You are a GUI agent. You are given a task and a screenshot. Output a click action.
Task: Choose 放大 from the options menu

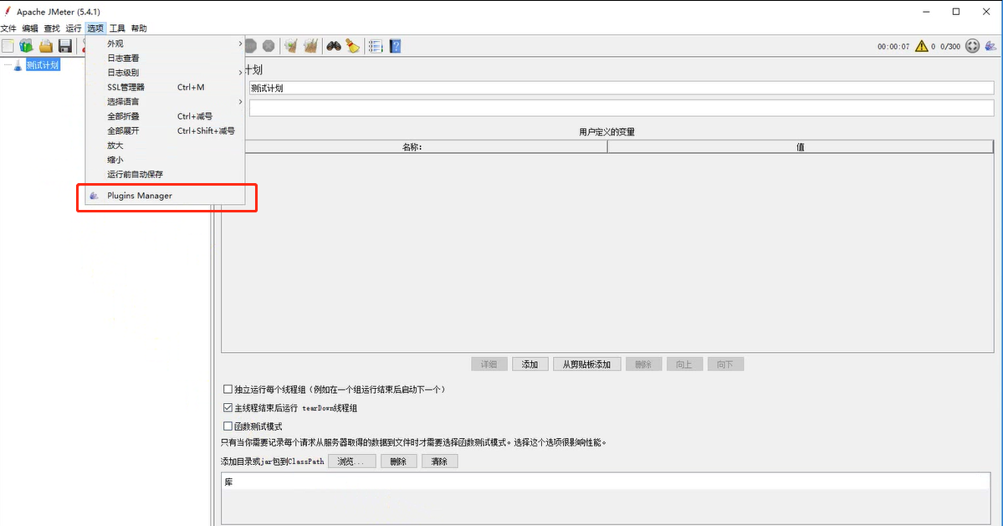click(165, 145)
